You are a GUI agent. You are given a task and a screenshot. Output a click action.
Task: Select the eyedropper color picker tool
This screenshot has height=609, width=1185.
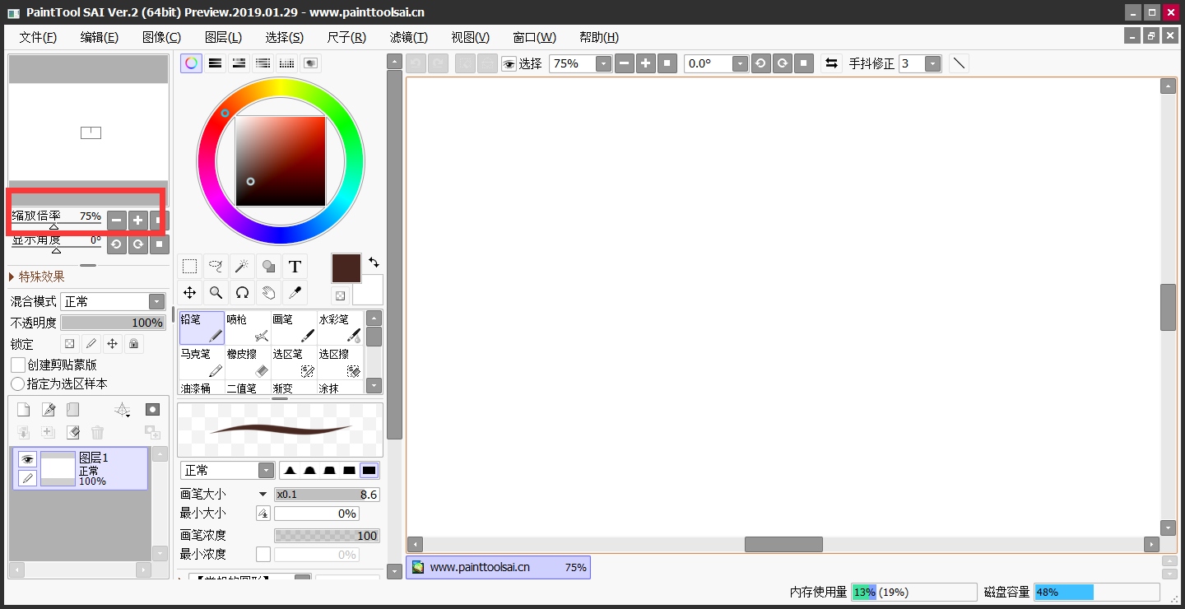click(295, 292)
